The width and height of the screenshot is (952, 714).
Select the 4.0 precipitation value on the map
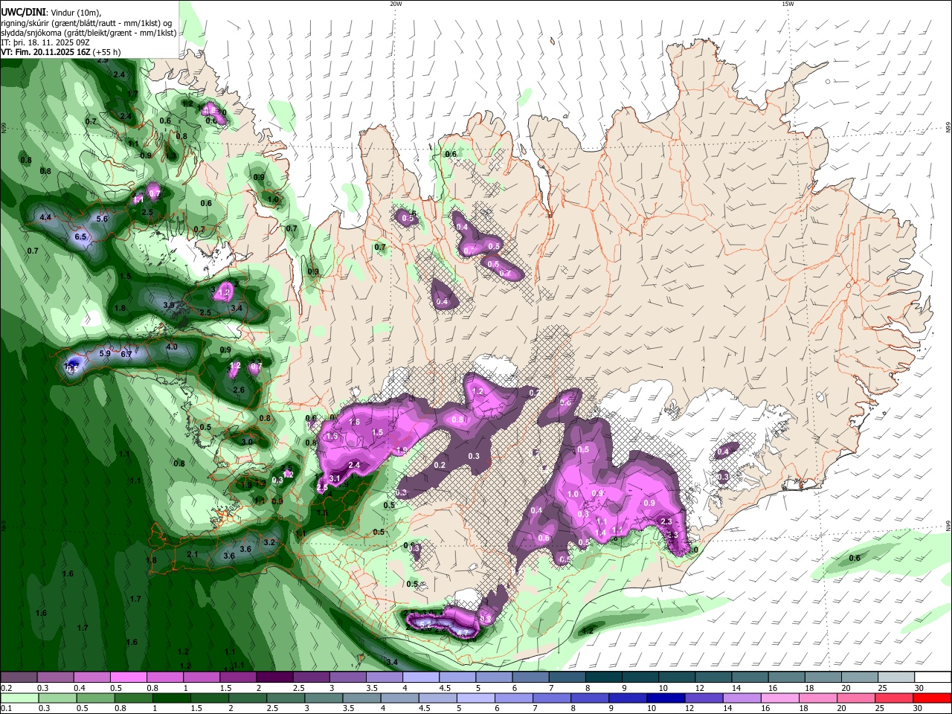coord(172,347)
